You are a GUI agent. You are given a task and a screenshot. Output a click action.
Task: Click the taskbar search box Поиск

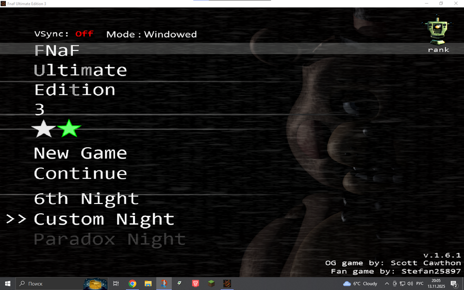61,283
